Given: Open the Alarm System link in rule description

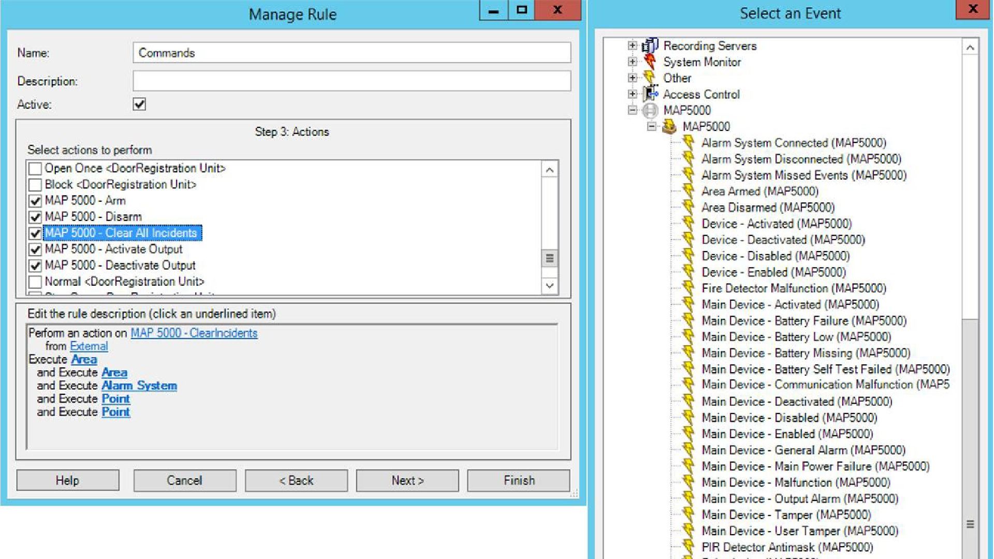Looking at the screenshot, I should (x=139, y=386).
